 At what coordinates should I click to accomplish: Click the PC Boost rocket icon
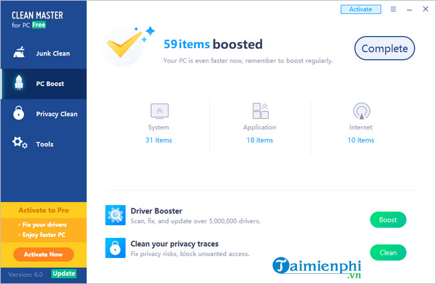point(19,84)
